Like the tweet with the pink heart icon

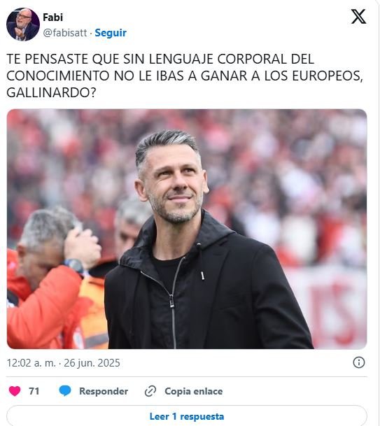[x=15, y=391]
